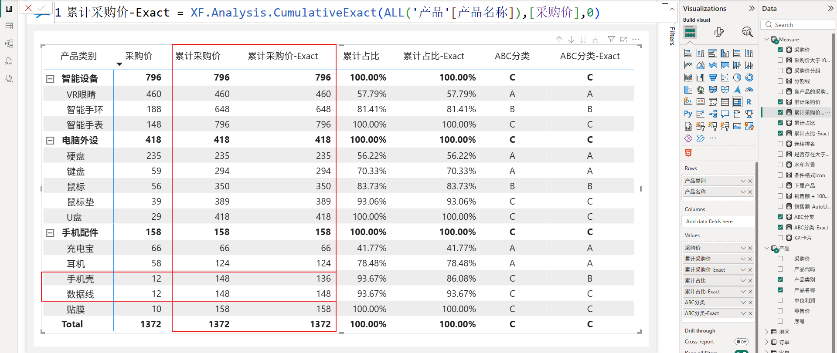The height and width of the screenshot is (353, 837).
Task: Toggle the Cross-report switch
Action: 741,342
